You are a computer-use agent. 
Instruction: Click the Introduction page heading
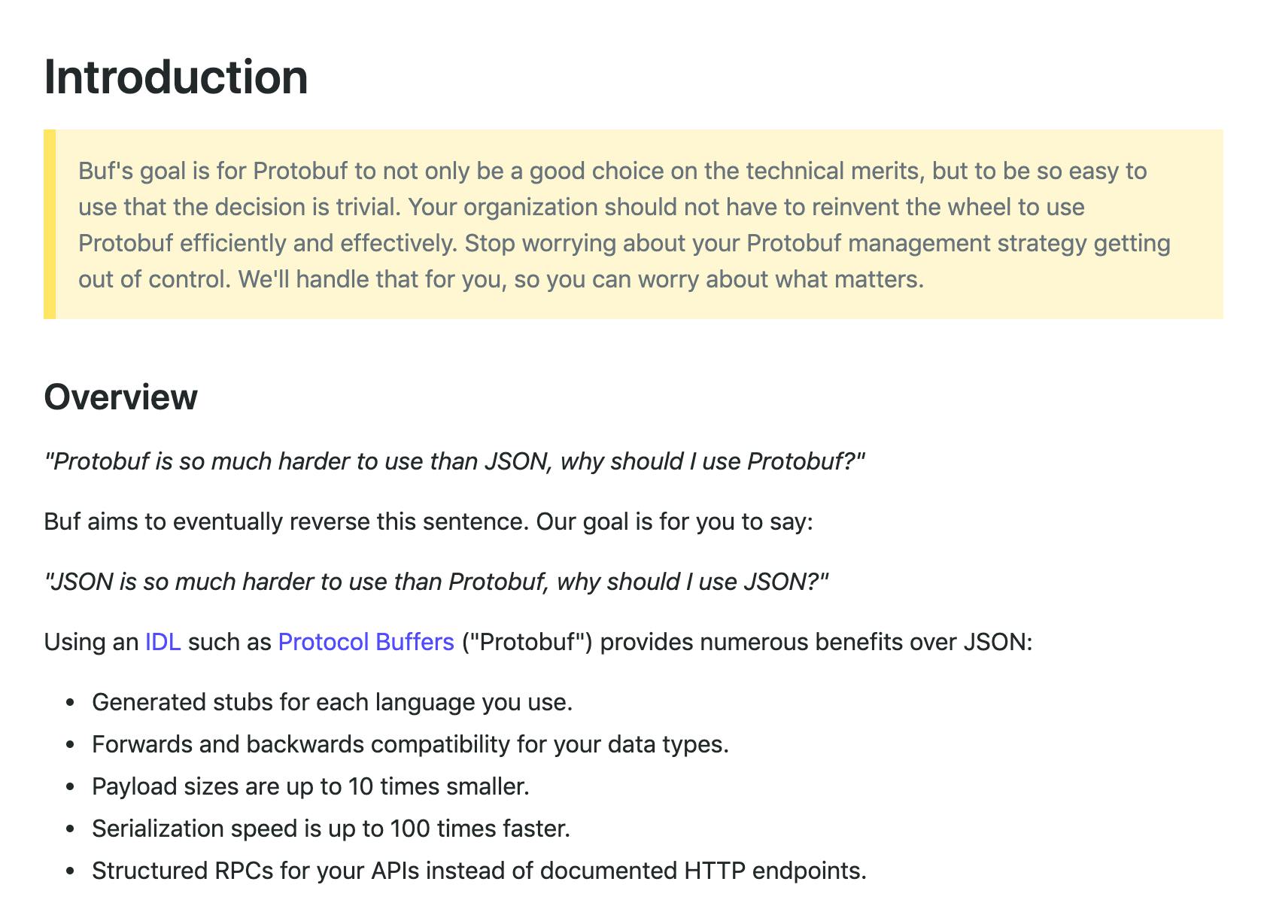click(176, 78)
